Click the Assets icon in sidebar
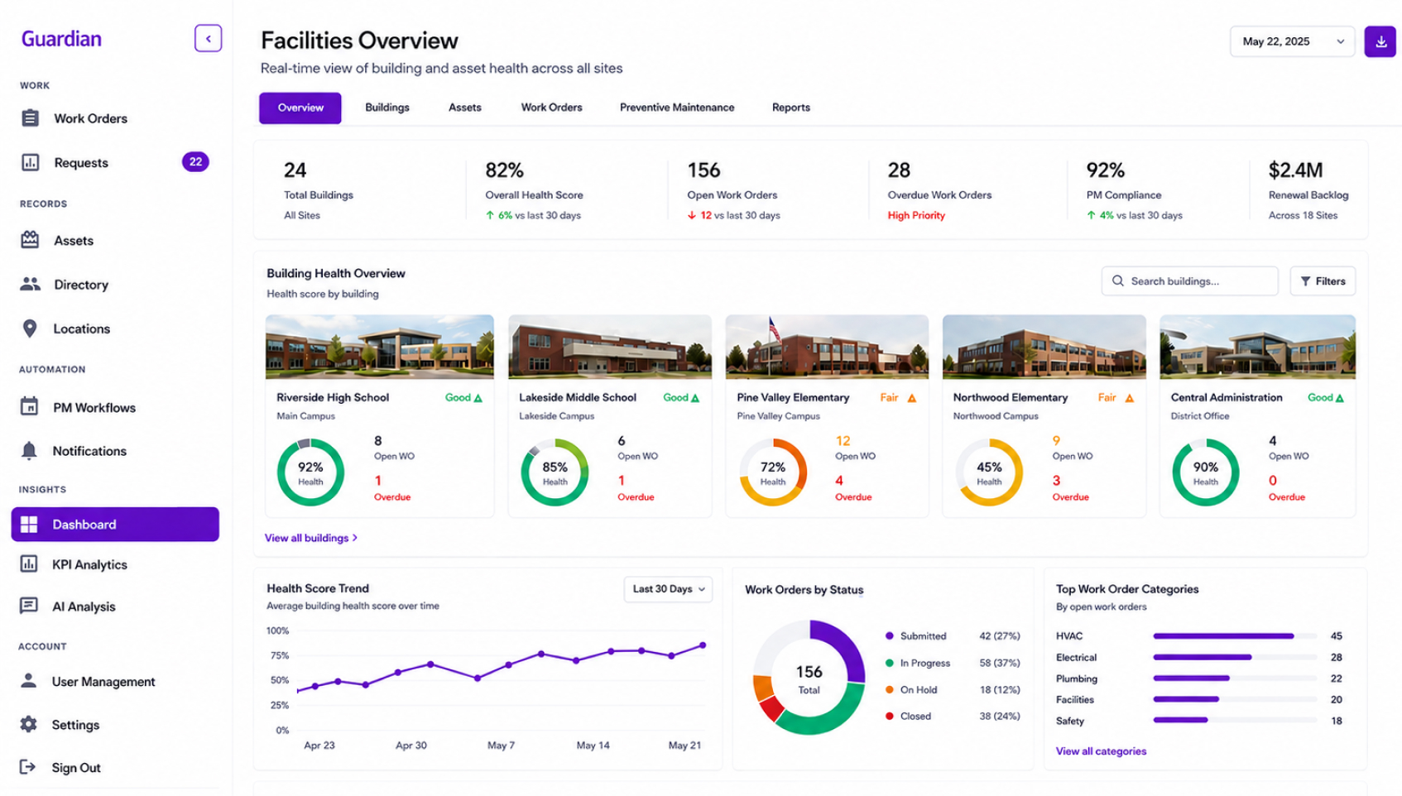The width and height of the screenshot is (1402, 796). coord(30,240)
